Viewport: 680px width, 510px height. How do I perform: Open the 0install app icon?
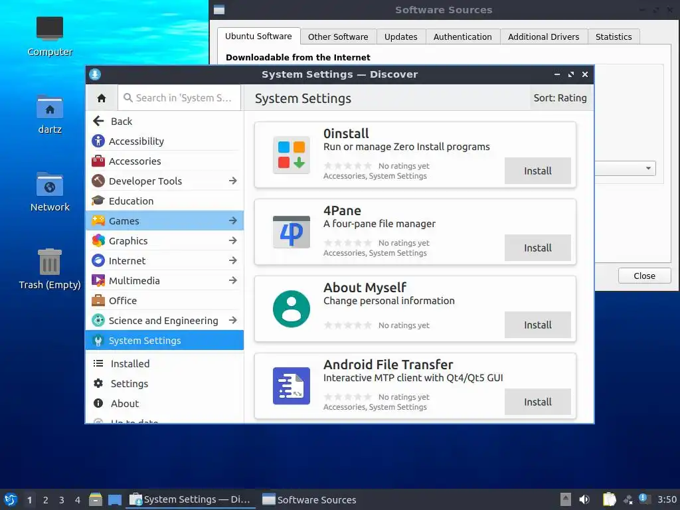point(292,155)
